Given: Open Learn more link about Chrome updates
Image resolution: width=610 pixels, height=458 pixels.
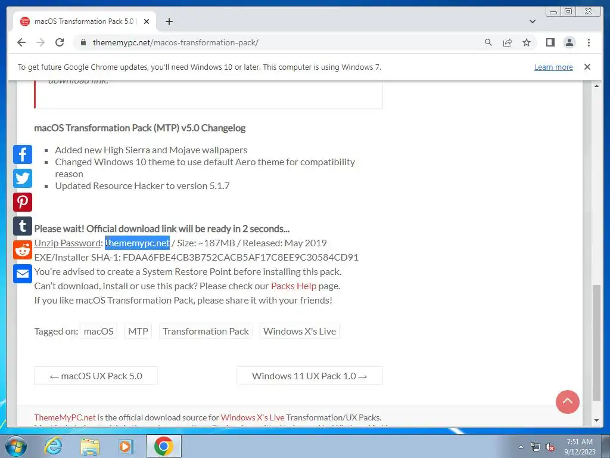Looking at the screenshot, I should pos(553,67).
